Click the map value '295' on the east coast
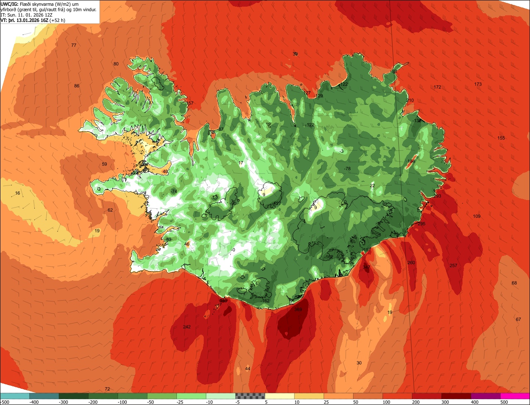This screenshot has height=405, width=530. tap(422, 224)
